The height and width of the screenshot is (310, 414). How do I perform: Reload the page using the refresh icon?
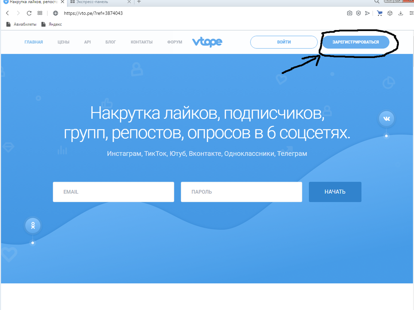(29, 13)
